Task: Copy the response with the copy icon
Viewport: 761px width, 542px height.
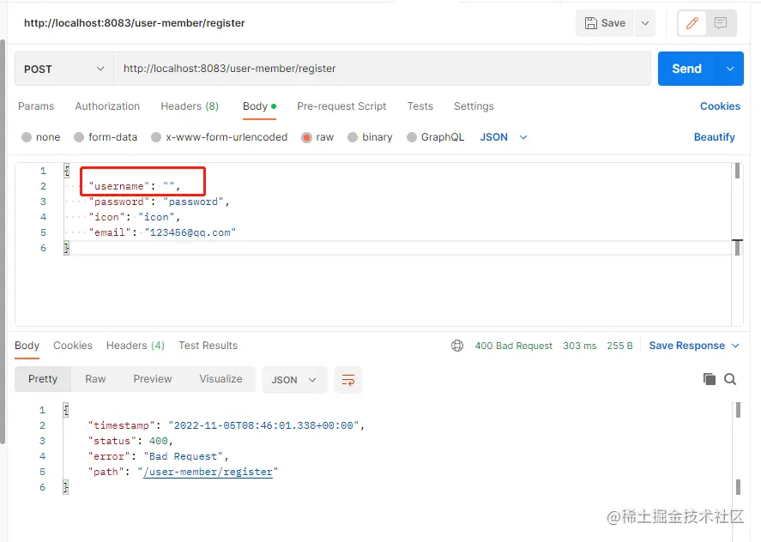Action: tap(709, 379)
